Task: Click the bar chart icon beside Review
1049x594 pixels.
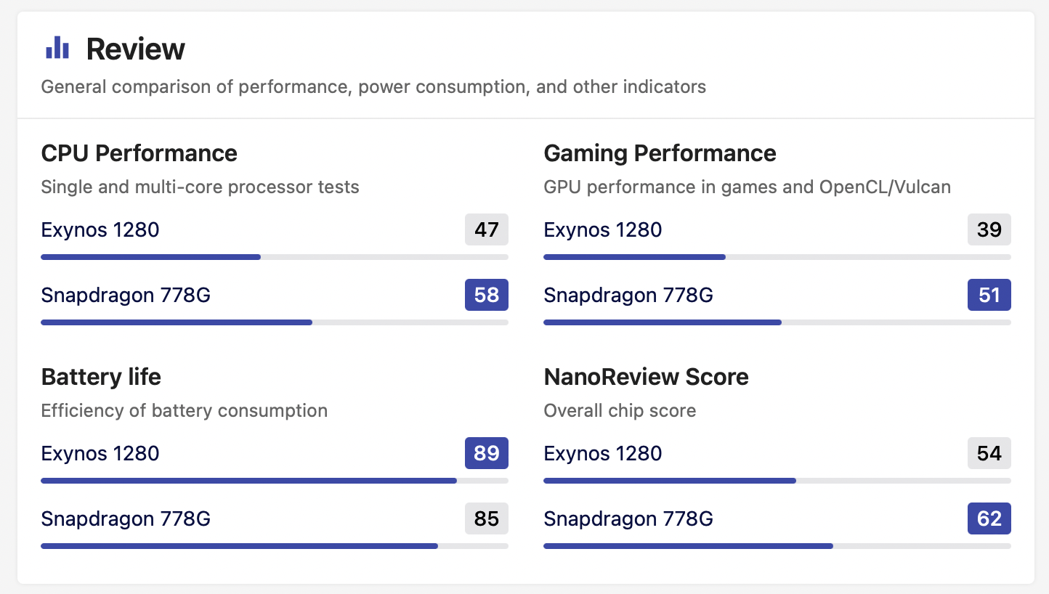Action: coord(57,49)
